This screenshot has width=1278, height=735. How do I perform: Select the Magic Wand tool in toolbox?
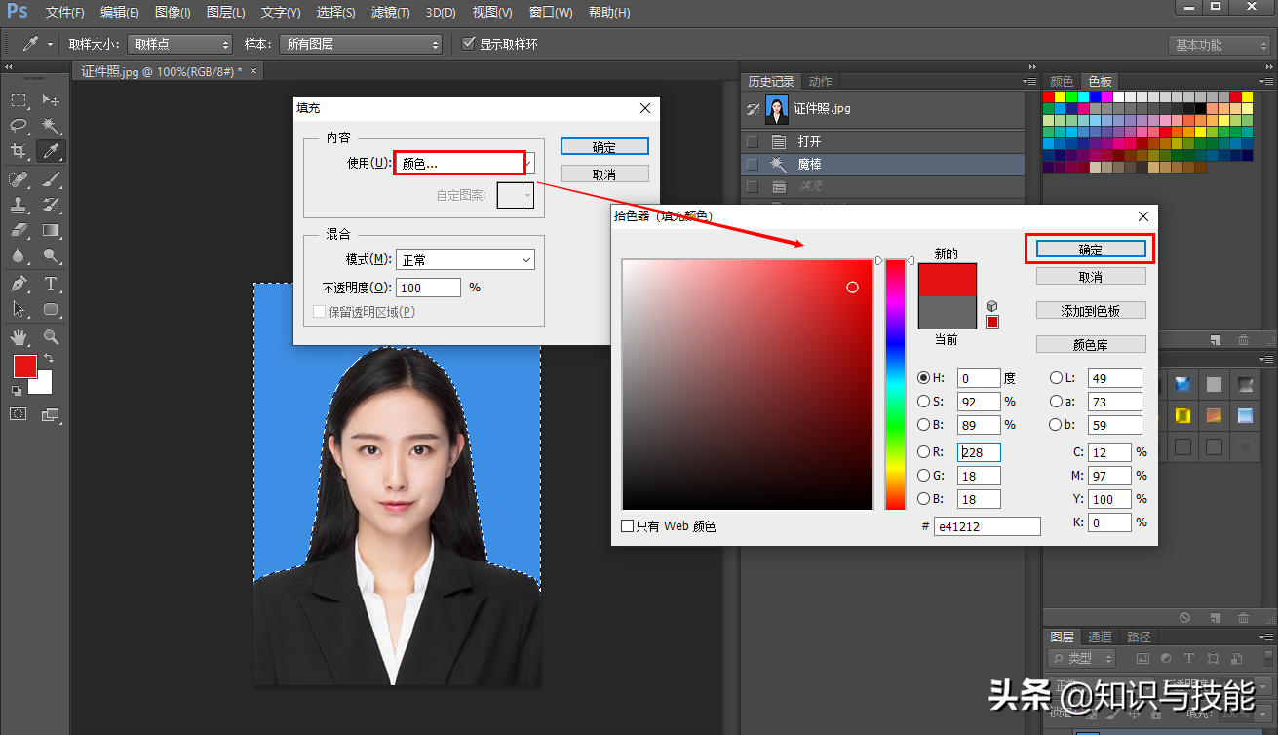(51, 125)
